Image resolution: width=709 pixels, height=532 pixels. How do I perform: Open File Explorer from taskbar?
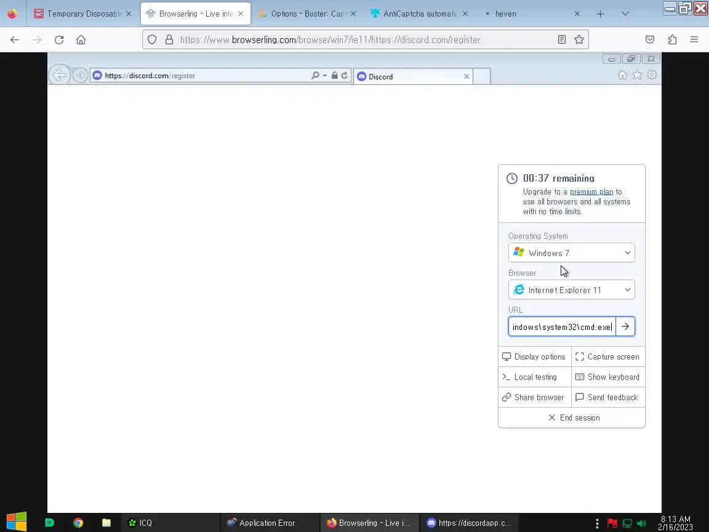click(106, 523)
